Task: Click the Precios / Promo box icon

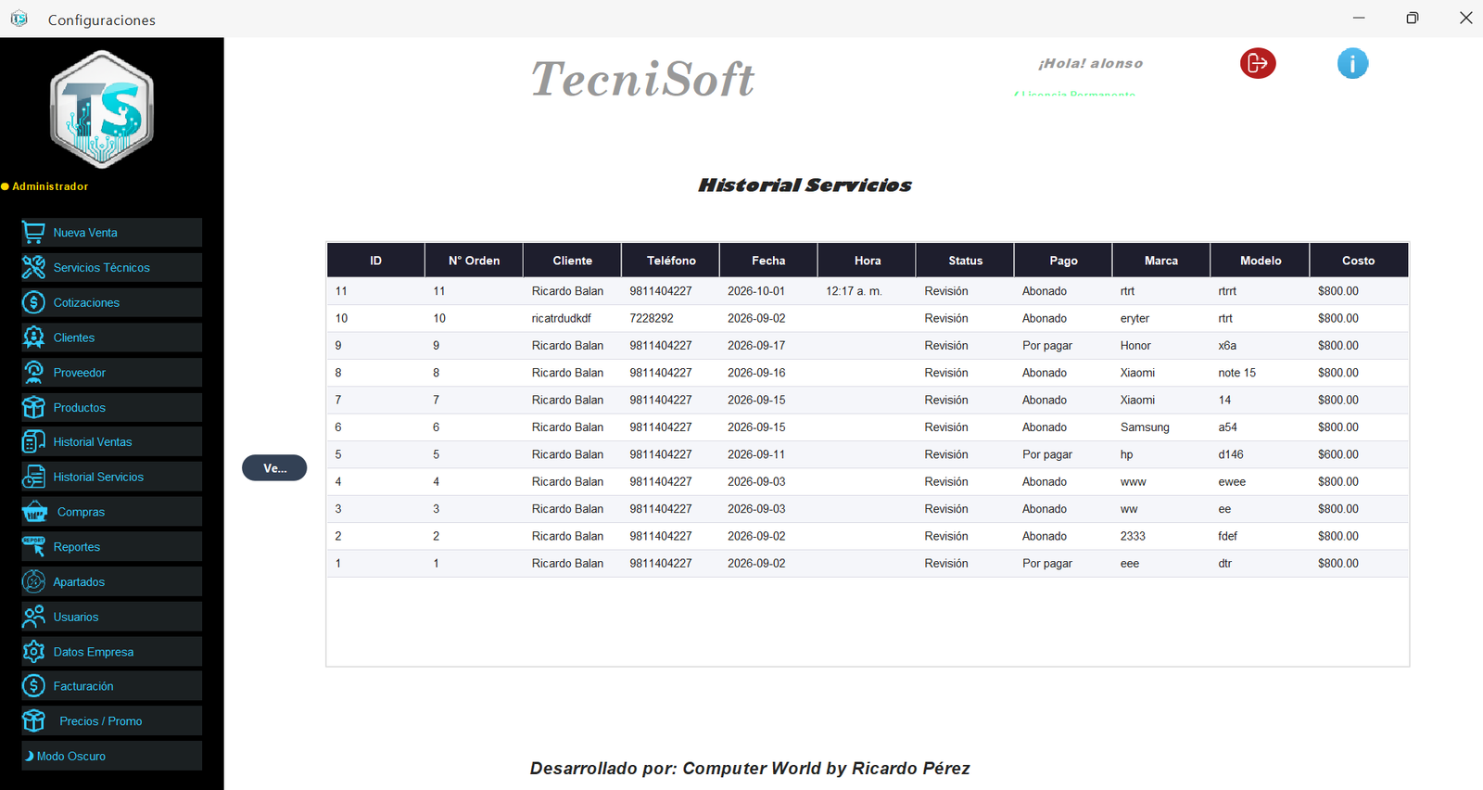Action: tap(33, 721)
